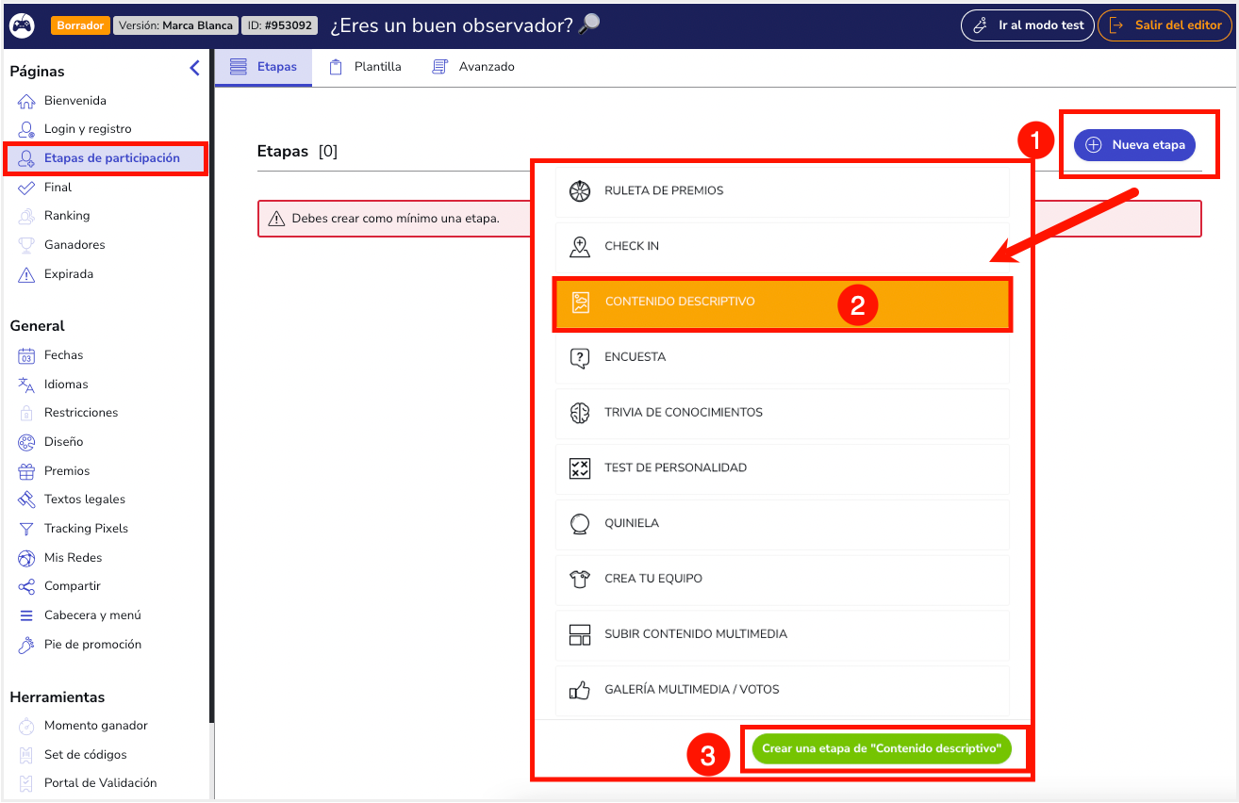Image resolution: width=1239 pixels, height=803 pixels.
Task: Select the Ruleta de Premios wheel icon
Action: pyautogui.click(x=580, y=190)
